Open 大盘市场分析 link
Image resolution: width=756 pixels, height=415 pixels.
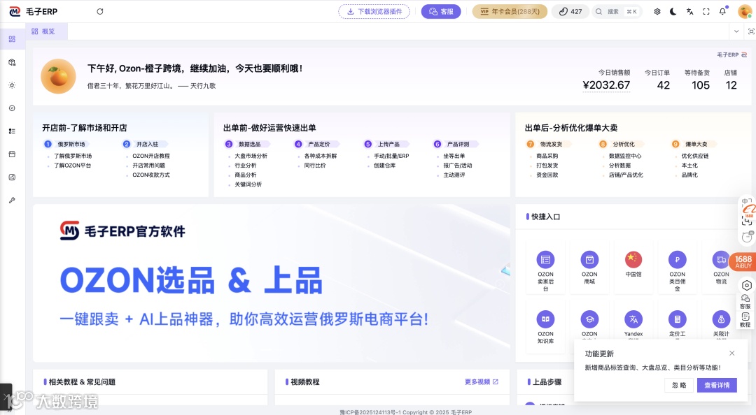click(251, 156)
